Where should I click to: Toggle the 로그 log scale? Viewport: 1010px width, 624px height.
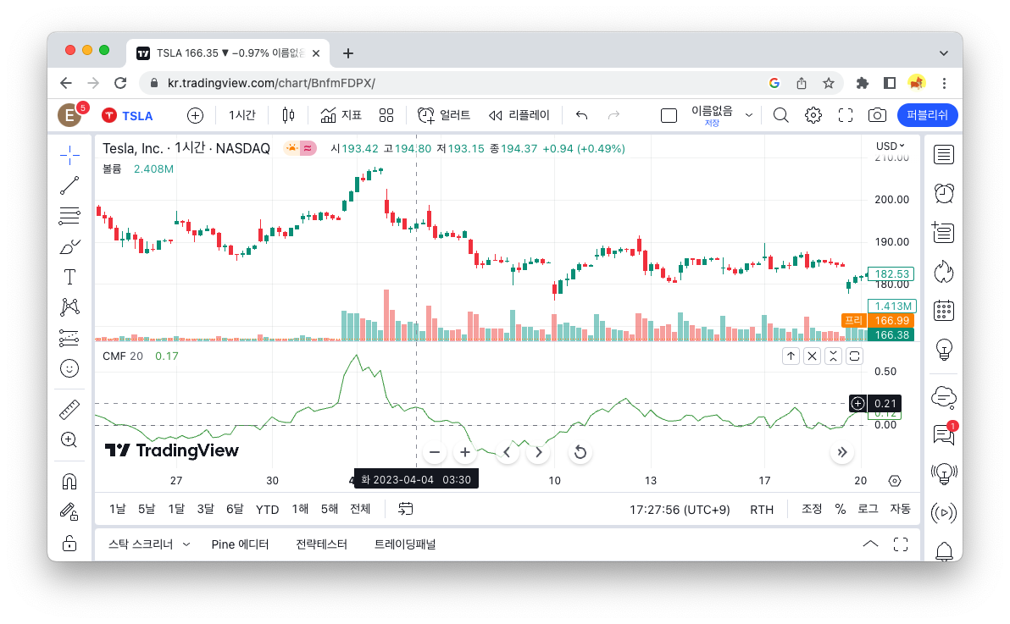click(868, 510)
